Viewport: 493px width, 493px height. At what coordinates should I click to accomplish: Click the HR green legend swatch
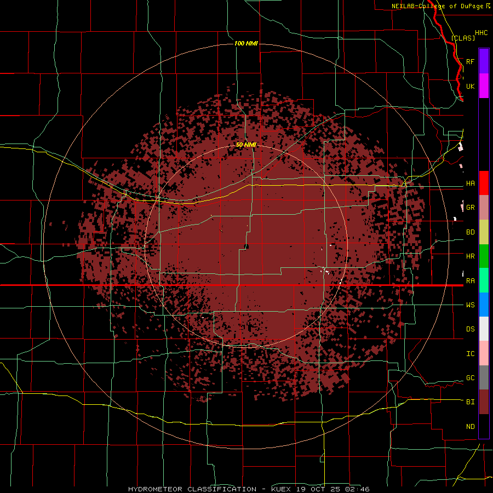(484, 256)
